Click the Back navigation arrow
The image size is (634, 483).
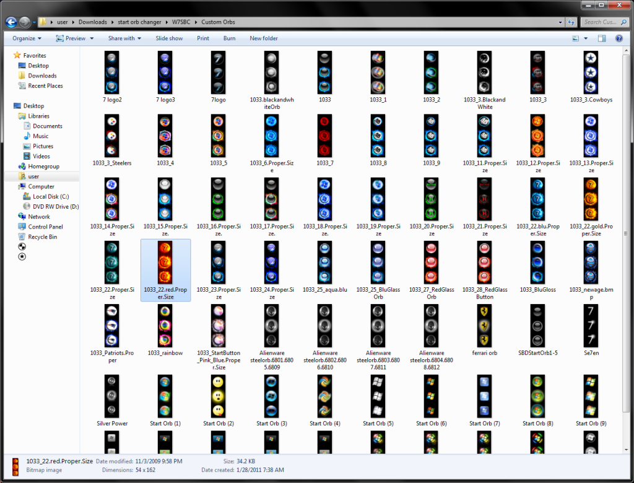[x=11, y=22]
